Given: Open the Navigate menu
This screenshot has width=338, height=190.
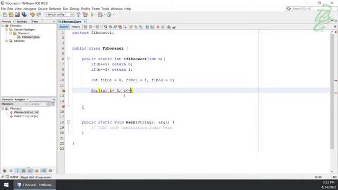Looking at the screenshot, I should (30, 9).
